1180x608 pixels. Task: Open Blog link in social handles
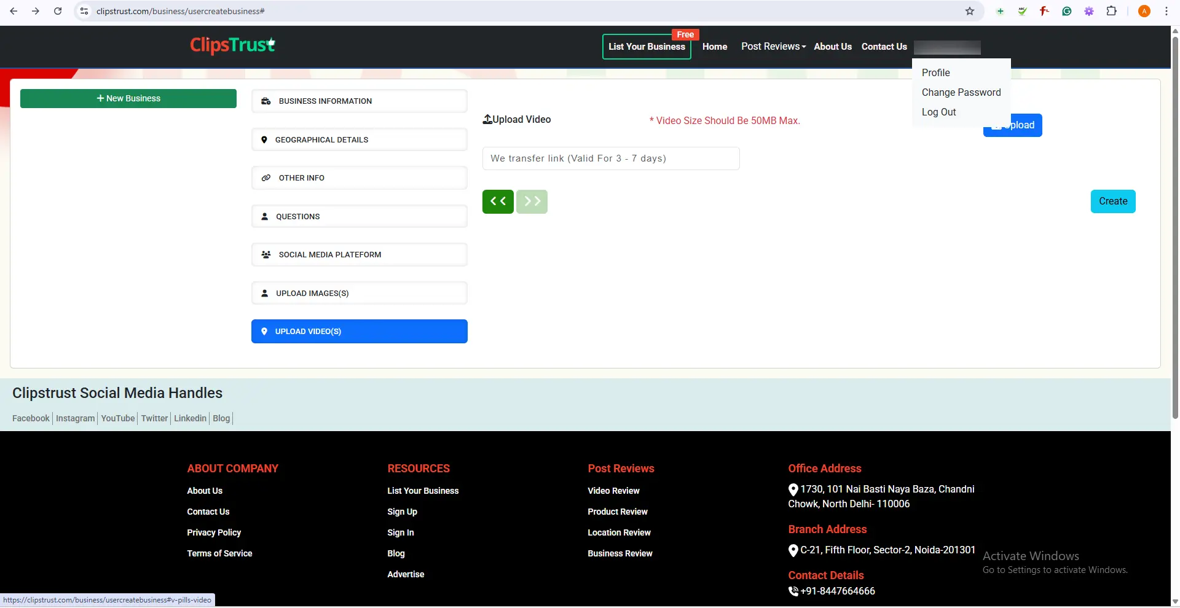click(221, 418)
